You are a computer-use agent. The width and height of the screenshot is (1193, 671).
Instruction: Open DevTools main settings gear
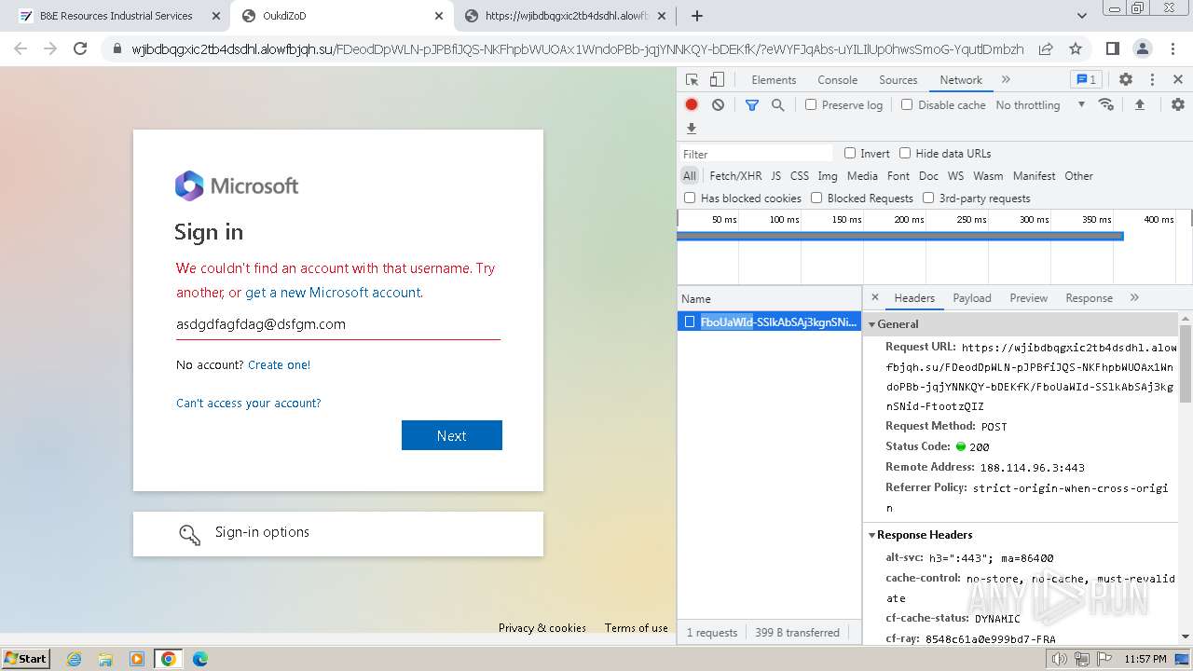point(1126,80)
